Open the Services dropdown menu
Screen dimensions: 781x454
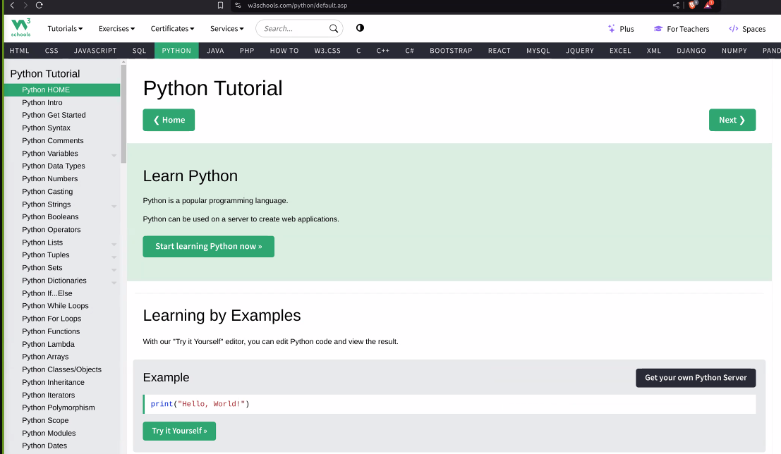click(x=227, y=28)
